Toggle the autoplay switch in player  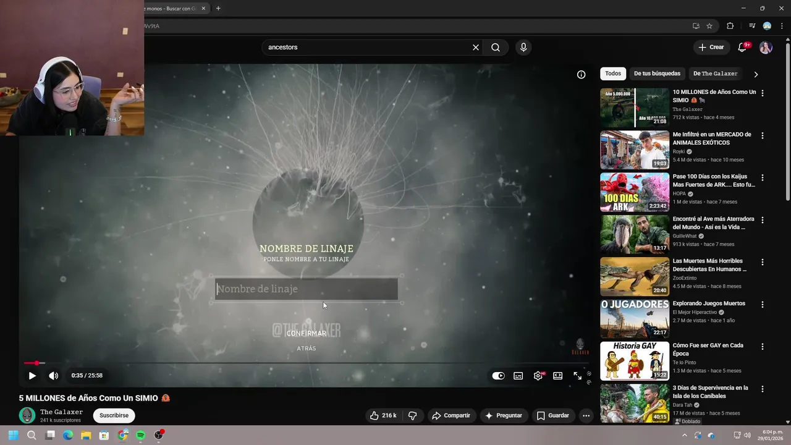click(498, 376)
